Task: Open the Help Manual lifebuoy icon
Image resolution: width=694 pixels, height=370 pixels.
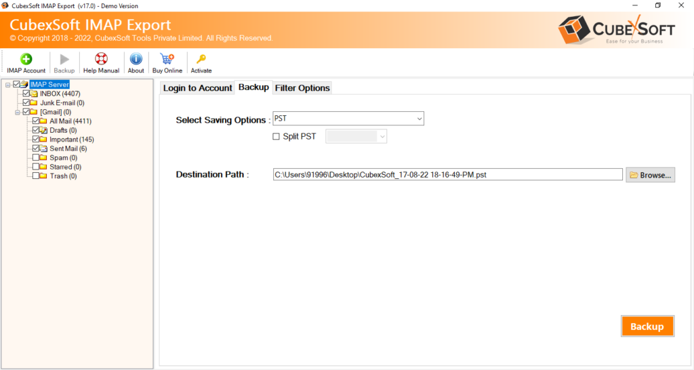Action: (x=102, y=59)
